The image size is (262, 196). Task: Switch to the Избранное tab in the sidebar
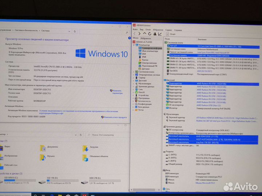pos(146,38)
